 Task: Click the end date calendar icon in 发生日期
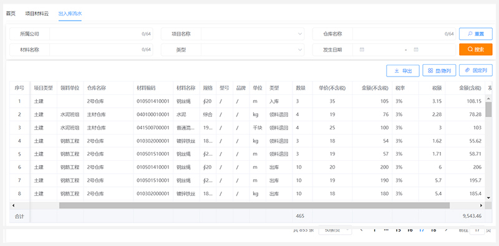pos(416,50)
